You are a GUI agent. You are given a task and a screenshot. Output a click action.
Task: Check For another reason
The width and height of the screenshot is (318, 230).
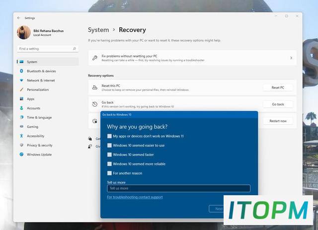(x=109, y=173)
